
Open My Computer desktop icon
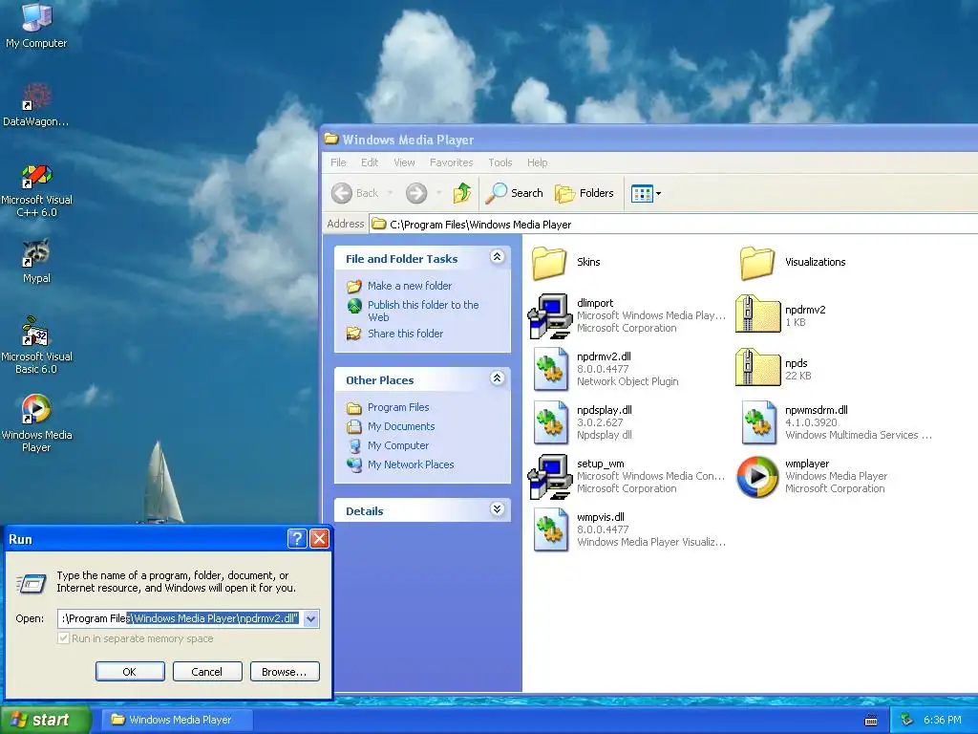coord(36,25)
